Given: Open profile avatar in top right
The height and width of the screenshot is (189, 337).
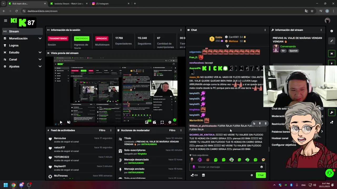Looking at the screenshot, I should pos(328,20).
